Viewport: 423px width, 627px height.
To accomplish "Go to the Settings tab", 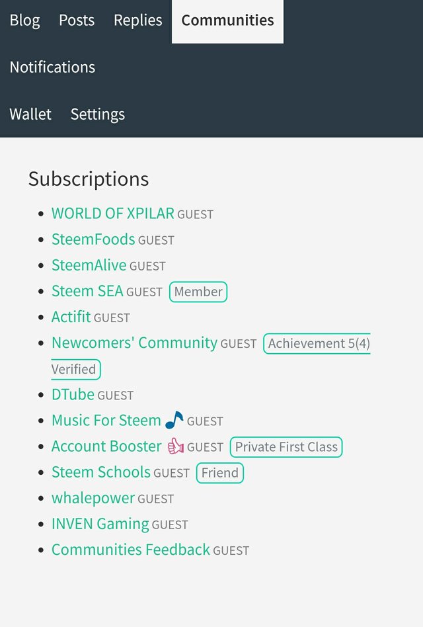I will 98,114.
